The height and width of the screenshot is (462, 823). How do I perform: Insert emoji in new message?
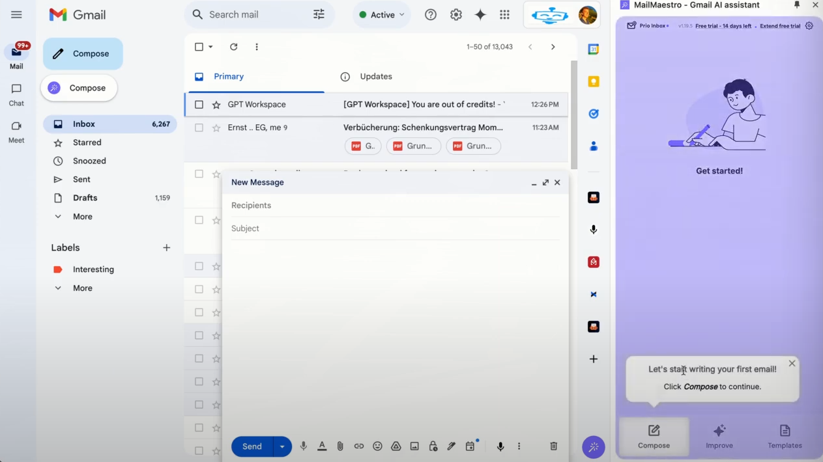(377, 446)
